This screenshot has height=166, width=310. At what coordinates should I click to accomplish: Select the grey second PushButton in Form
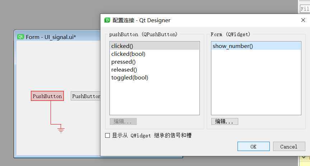[x=86, y=96]
